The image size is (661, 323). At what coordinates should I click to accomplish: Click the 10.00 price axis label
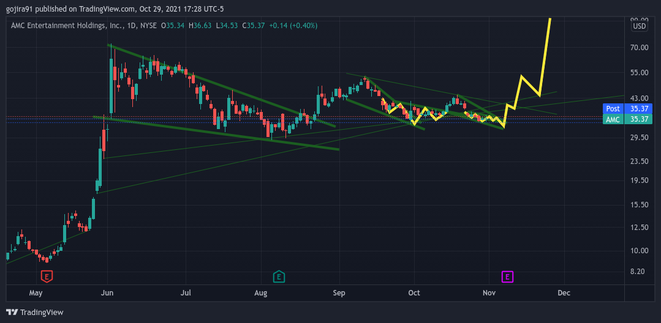639,251
